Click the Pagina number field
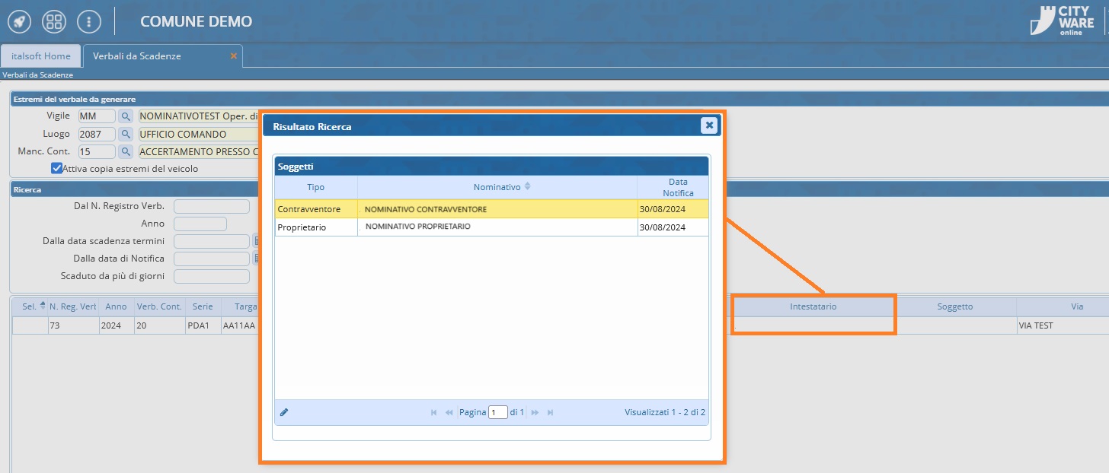The image size is (1109, 473). tap(498, 412)
